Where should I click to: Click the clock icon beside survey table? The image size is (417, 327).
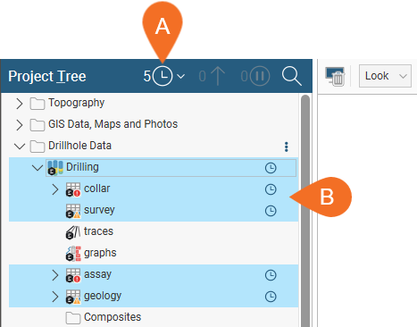coord(271,211)
